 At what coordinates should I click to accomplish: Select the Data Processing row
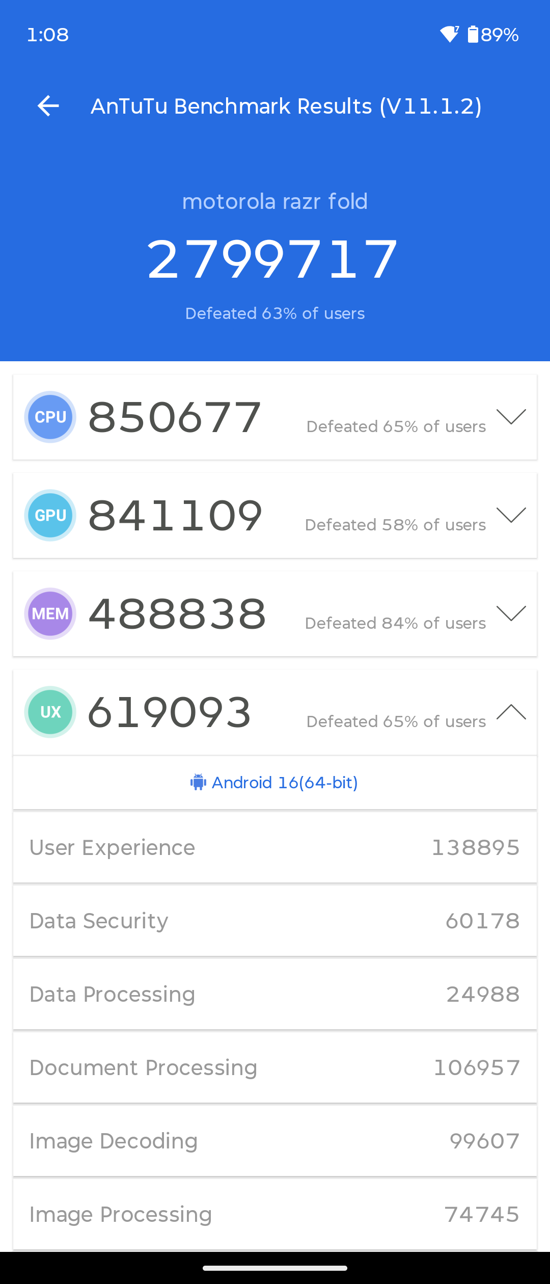(275, 994)
